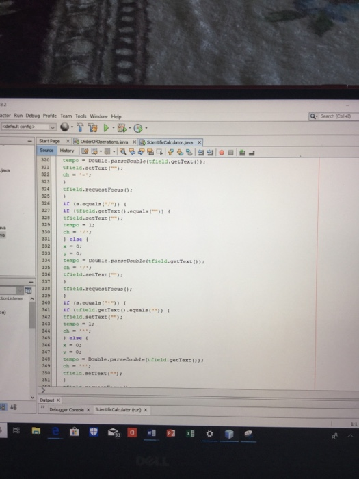Select the ScientificCalculator.java tab

170,142
